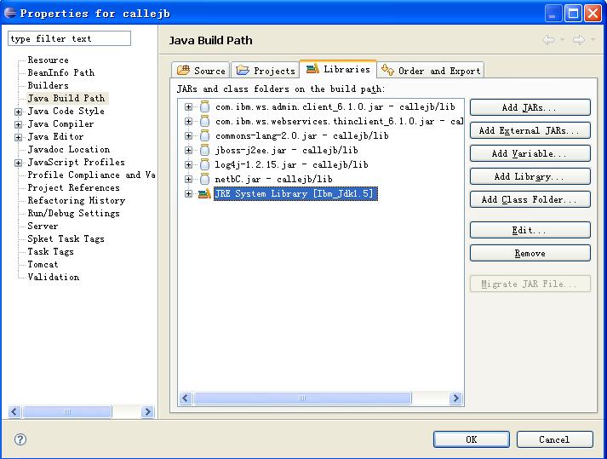
Task: Click the help question mark icon
Action: coord(20,439)
